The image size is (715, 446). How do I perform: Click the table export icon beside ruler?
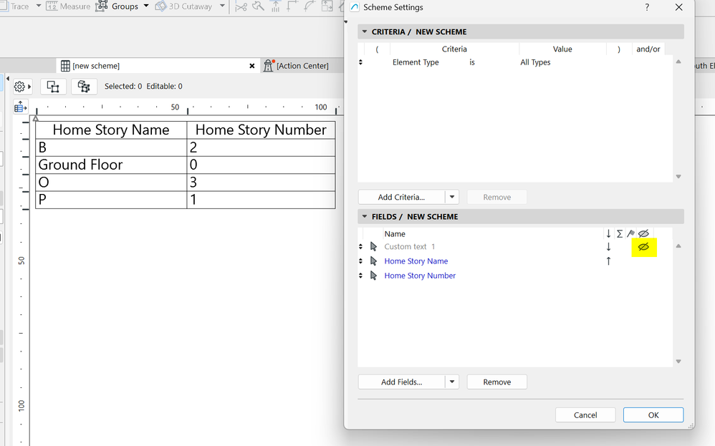point(20,107)
